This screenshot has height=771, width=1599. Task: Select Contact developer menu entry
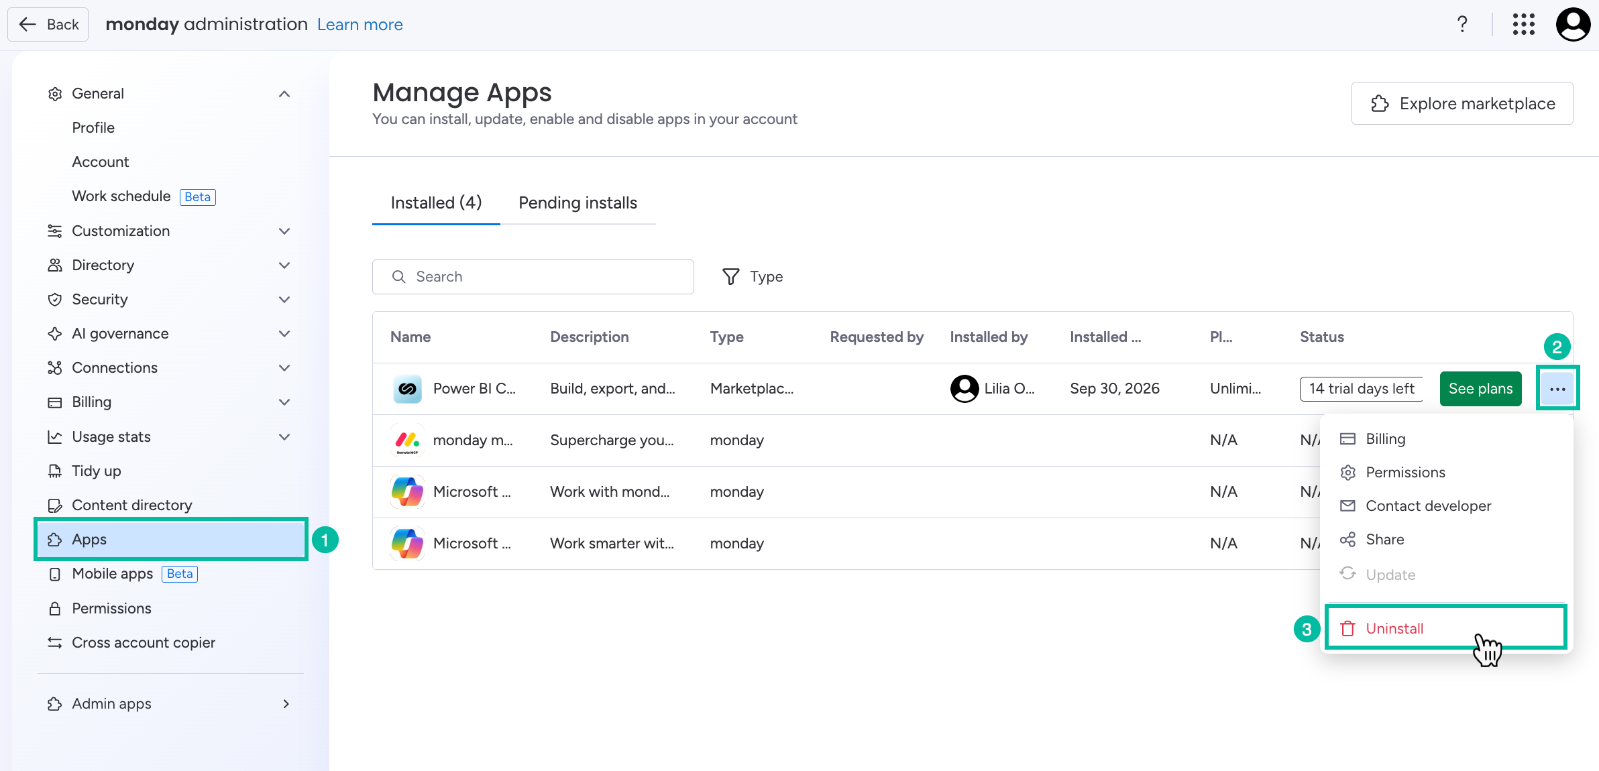coord(1446,506)
